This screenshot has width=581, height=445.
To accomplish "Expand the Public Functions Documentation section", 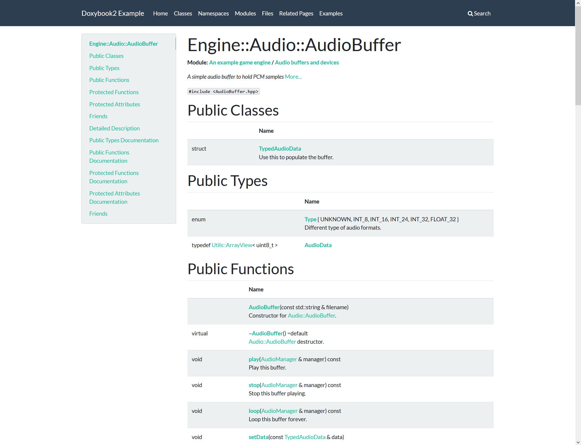I will point(109,157).
